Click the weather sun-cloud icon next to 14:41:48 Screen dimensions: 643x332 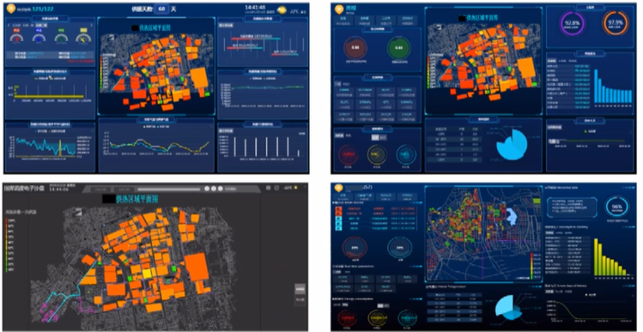pos(282,10)
